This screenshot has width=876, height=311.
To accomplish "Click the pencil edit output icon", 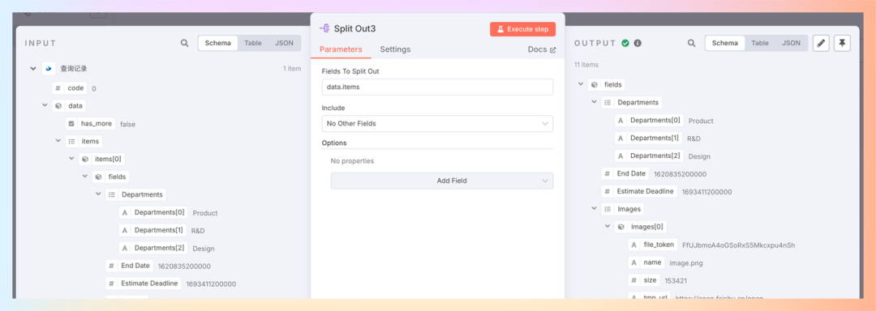I will click(x=820, y=43).
